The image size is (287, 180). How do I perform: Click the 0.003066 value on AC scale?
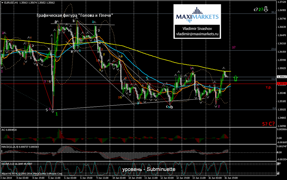pos(282,129)
